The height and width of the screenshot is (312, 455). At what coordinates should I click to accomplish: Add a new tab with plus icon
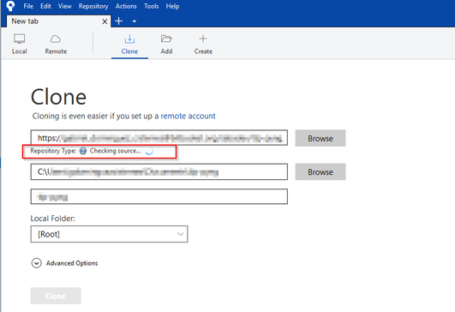(x=119, y=21)
